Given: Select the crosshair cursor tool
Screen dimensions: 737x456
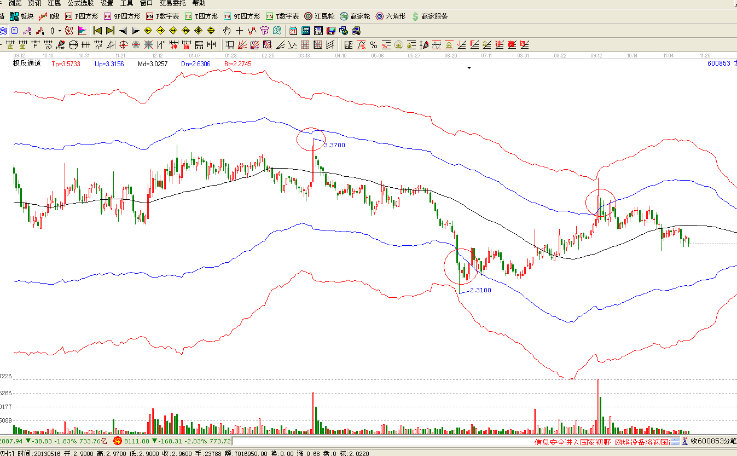Looking at the screenshot, I should click(x=239, y=31).
